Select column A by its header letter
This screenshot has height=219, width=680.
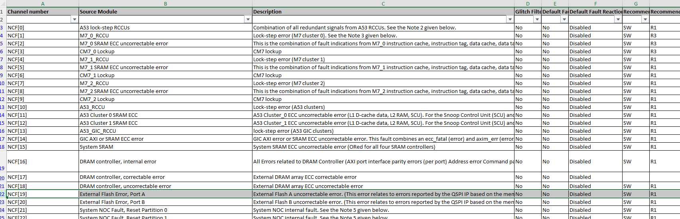(43, 4)
